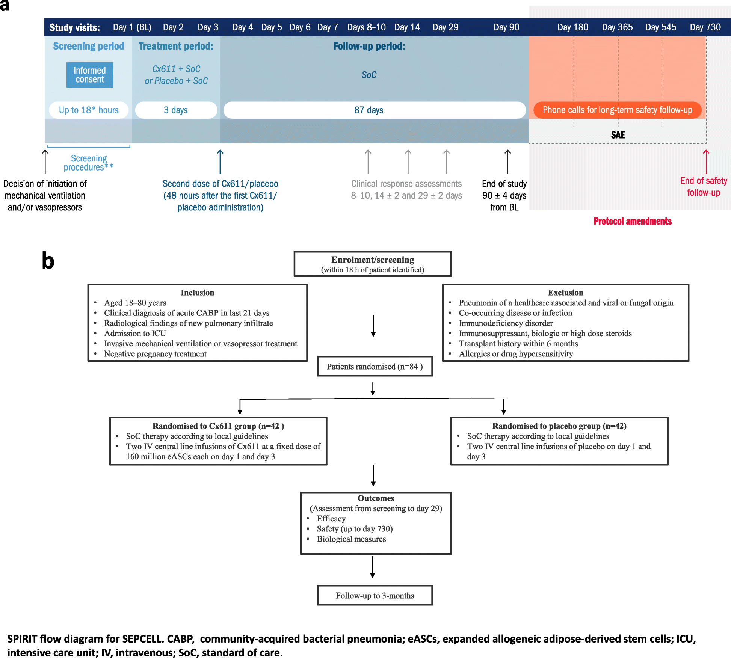Click the 'Transplant history within 6 months' criterion

[518, 343]
